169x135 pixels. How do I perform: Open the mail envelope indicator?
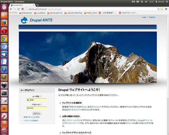click(138, 2)
